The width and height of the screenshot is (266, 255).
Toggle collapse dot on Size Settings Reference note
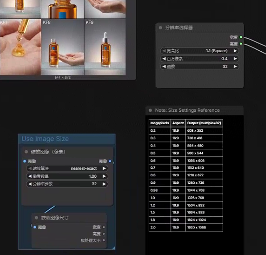[x=150, y=110]
